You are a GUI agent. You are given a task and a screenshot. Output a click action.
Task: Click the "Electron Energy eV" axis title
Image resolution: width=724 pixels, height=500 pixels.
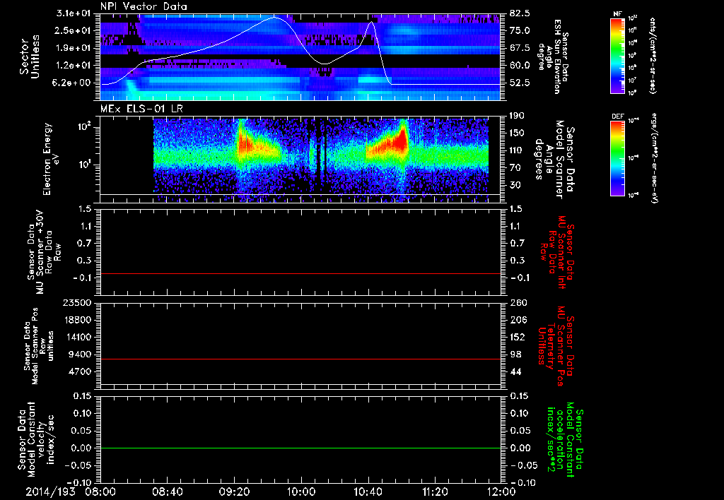pos(52,159)
